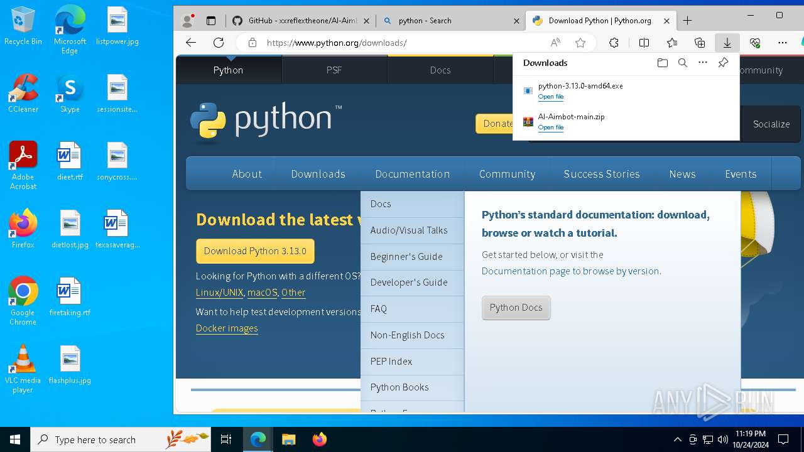This screenshot has height=452, width=804.
Task: Open the Windows Start menu
Action: tap(15, 439)
